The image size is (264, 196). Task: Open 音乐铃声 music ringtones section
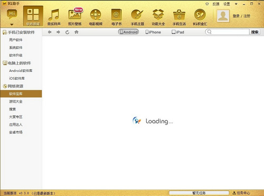[54, 17]
